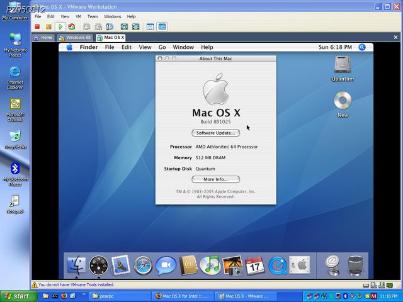Click the summary view toolbar icon
Screen dimensions: 403x302
tap(150, 26)
